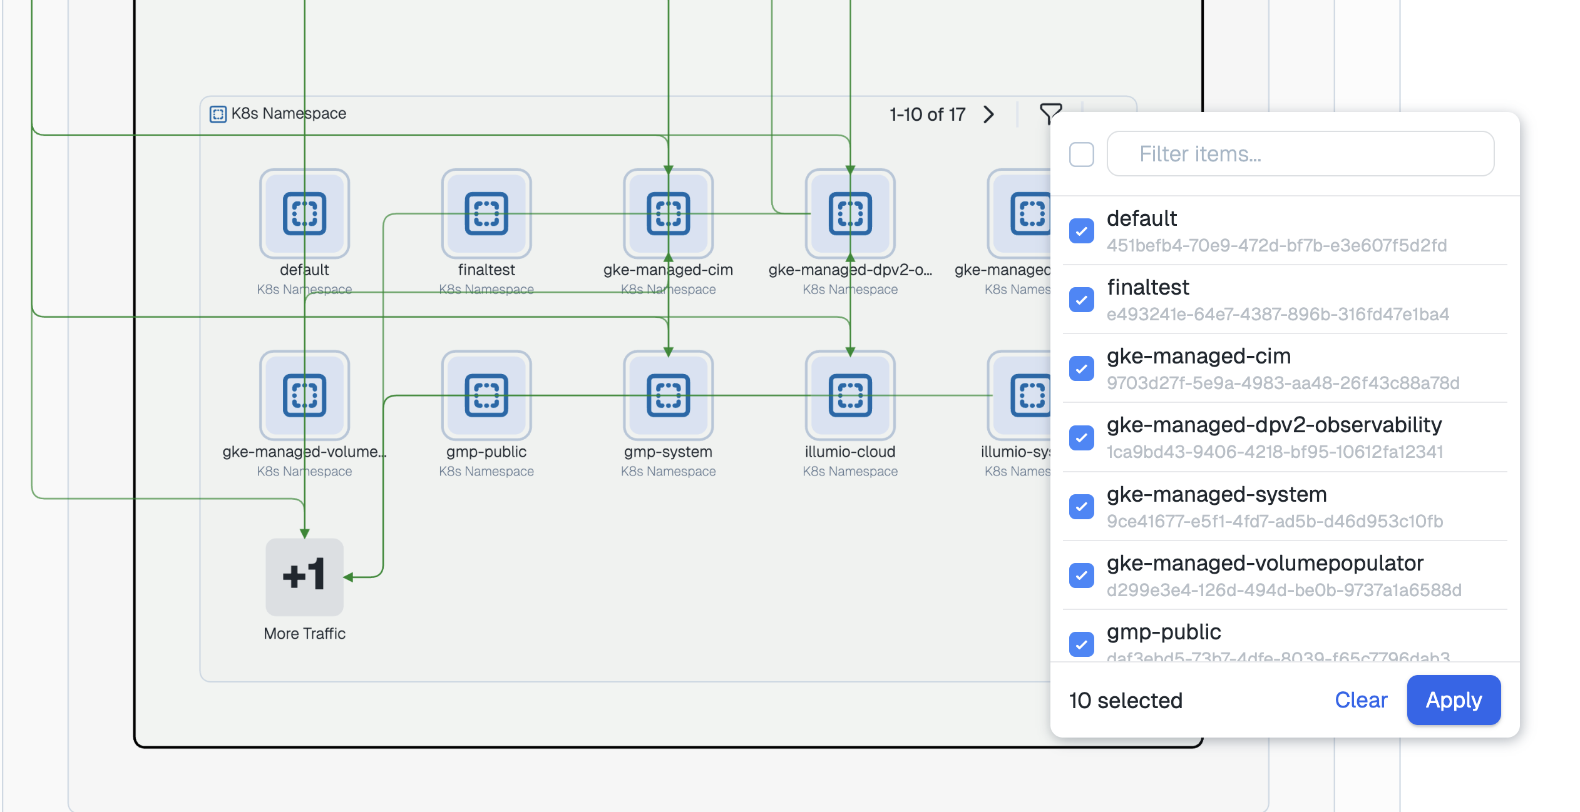Click the finaltest namespace node icon
Screen dimensions: 1580x812
[x=486, y=214]
